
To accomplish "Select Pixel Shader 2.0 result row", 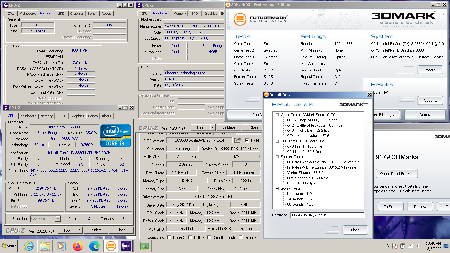I will (x=308, y=178).
